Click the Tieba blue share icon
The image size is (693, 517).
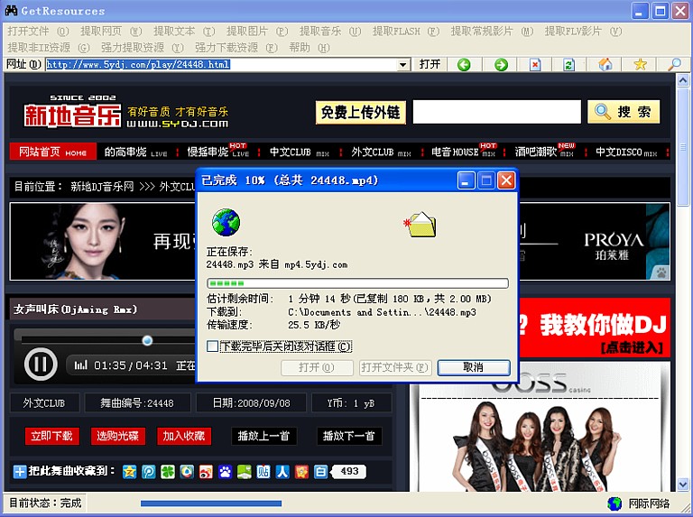click(x=263, y=472)
